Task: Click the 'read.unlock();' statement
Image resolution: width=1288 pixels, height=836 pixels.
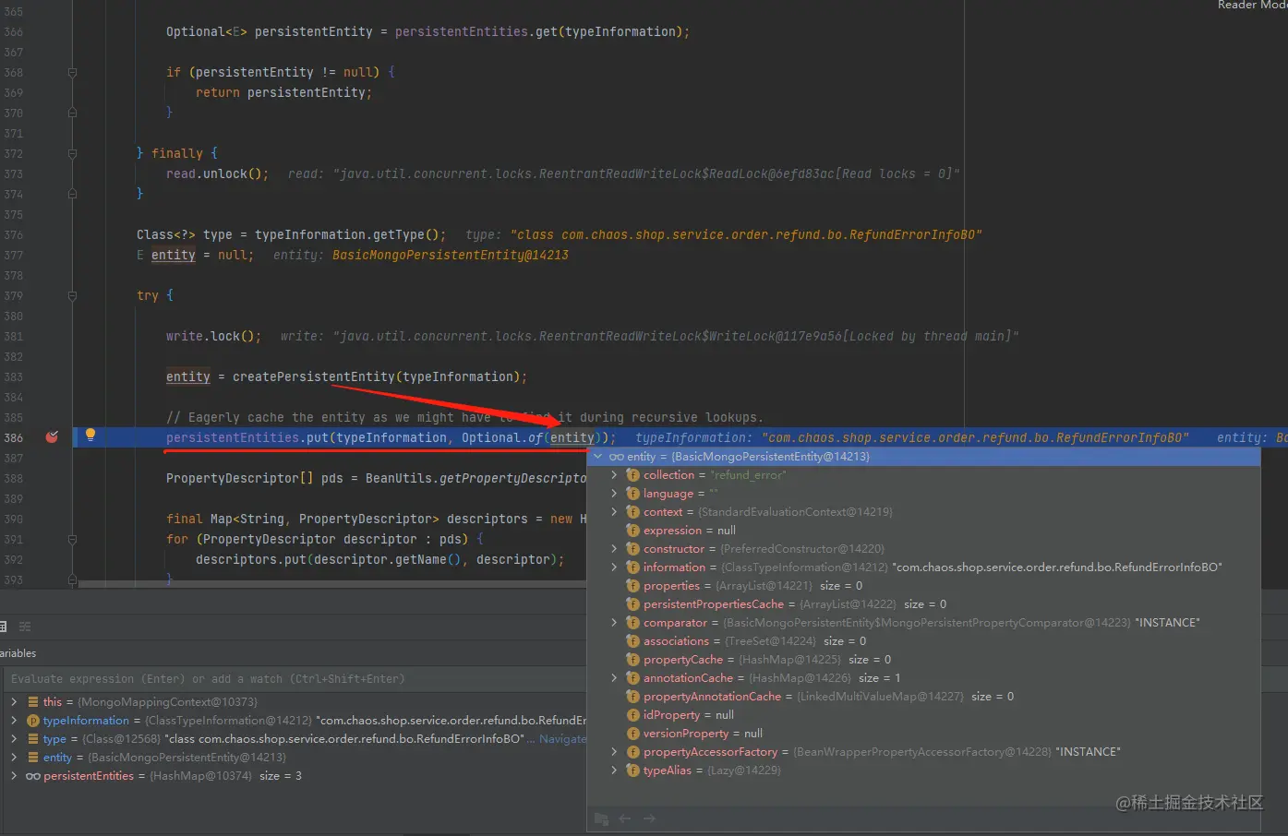Action: point(218,173)
